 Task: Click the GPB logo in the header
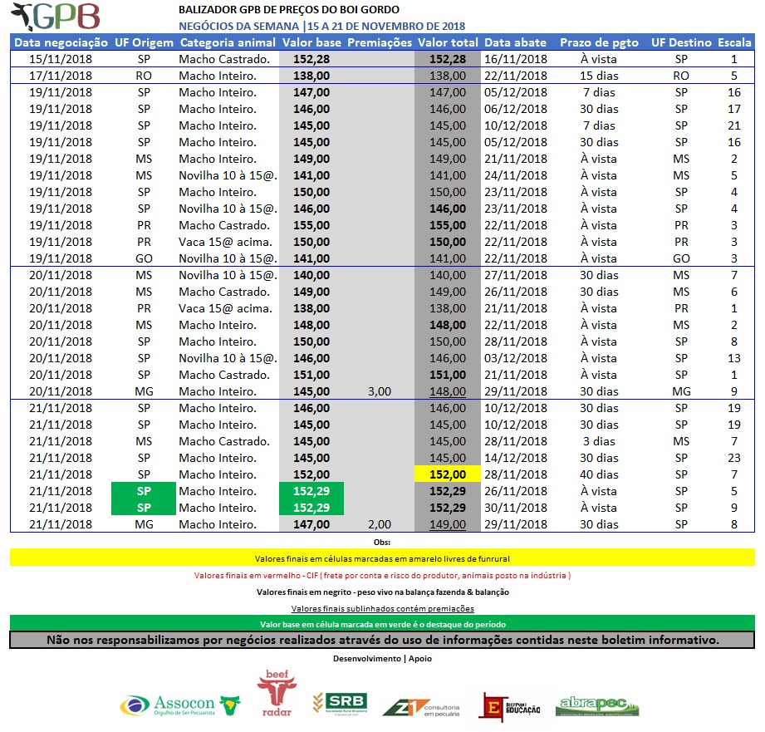57,17
